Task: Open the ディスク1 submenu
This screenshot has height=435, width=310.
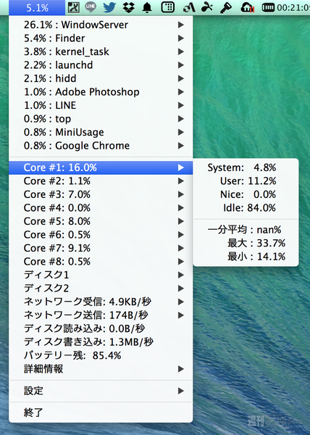Action: point(101,275)
